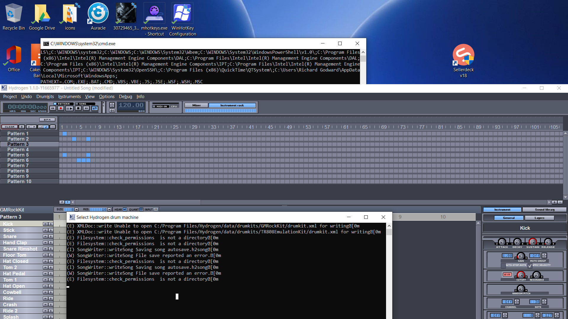This screenshot has width=568, height=319.
Task: Toggle the QUANT quantize grid icon
Action: coord(141,209)
